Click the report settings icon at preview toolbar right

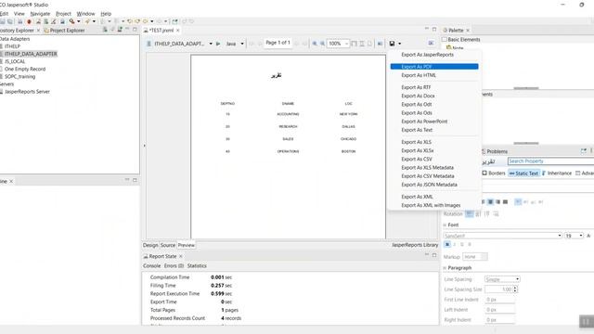click(431, 44)
